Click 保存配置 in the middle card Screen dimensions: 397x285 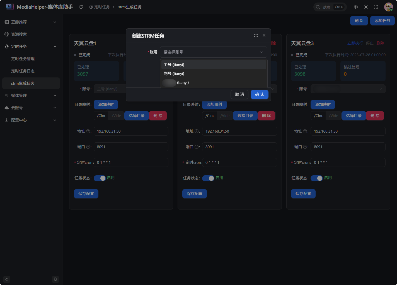(x=195, y=194)
